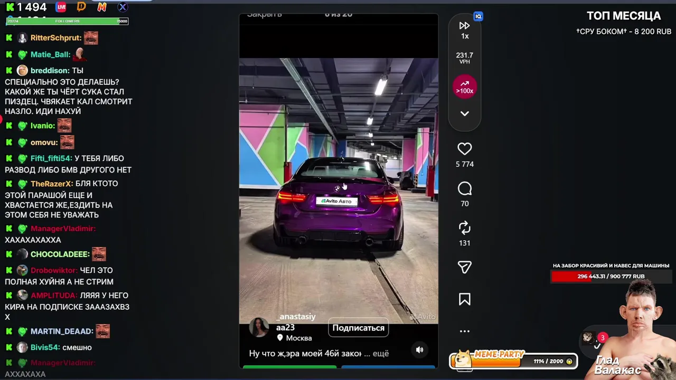Click the emote after Ivanio's name
Image resolution: width=676 pixels, height=380 pixels.
[64, 126]
